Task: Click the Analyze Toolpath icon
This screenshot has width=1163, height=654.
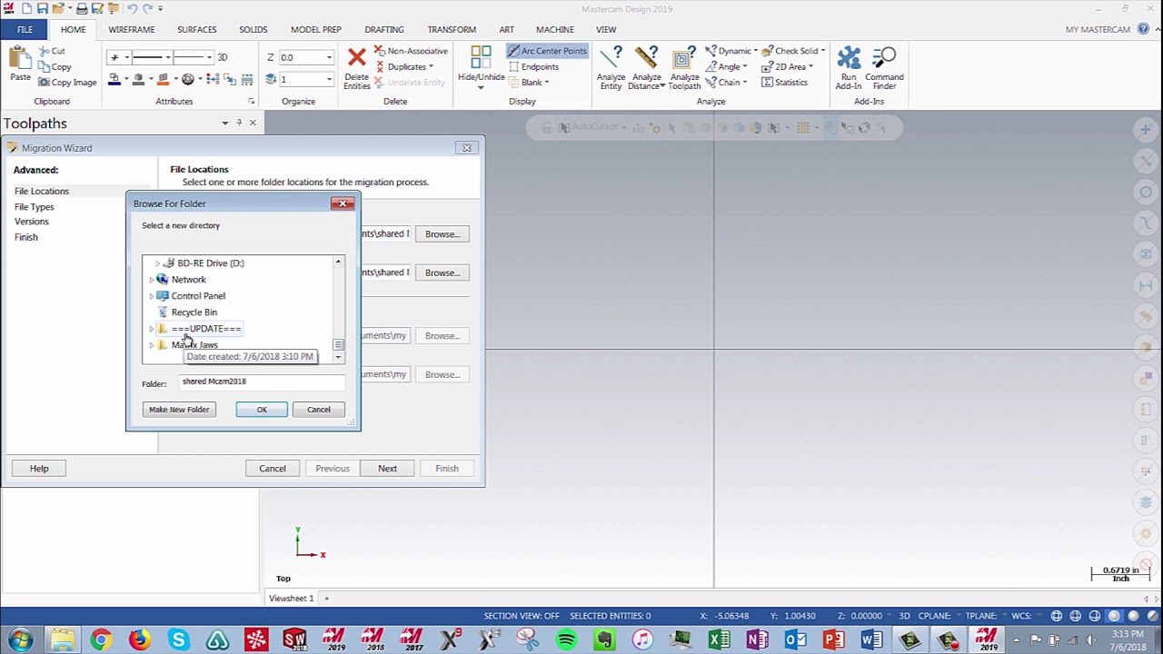Action: [x=683, y=58]
